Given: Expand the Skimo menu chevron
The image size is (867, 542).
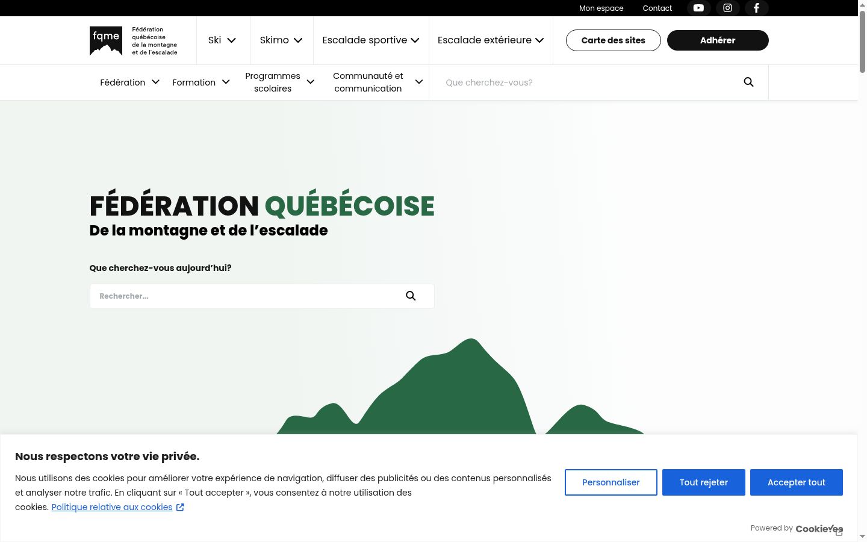Looking at the screenshot, I should pyautogui.click(x=298, y=40).
